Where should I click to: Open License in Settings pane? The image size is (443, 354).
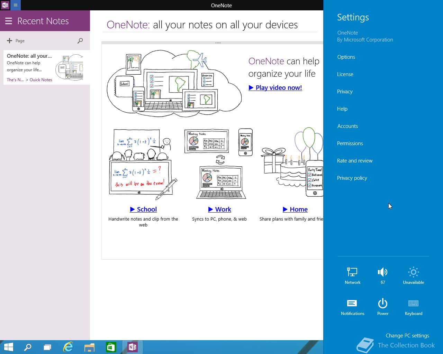pyautogui.click(x=345, y=74)
